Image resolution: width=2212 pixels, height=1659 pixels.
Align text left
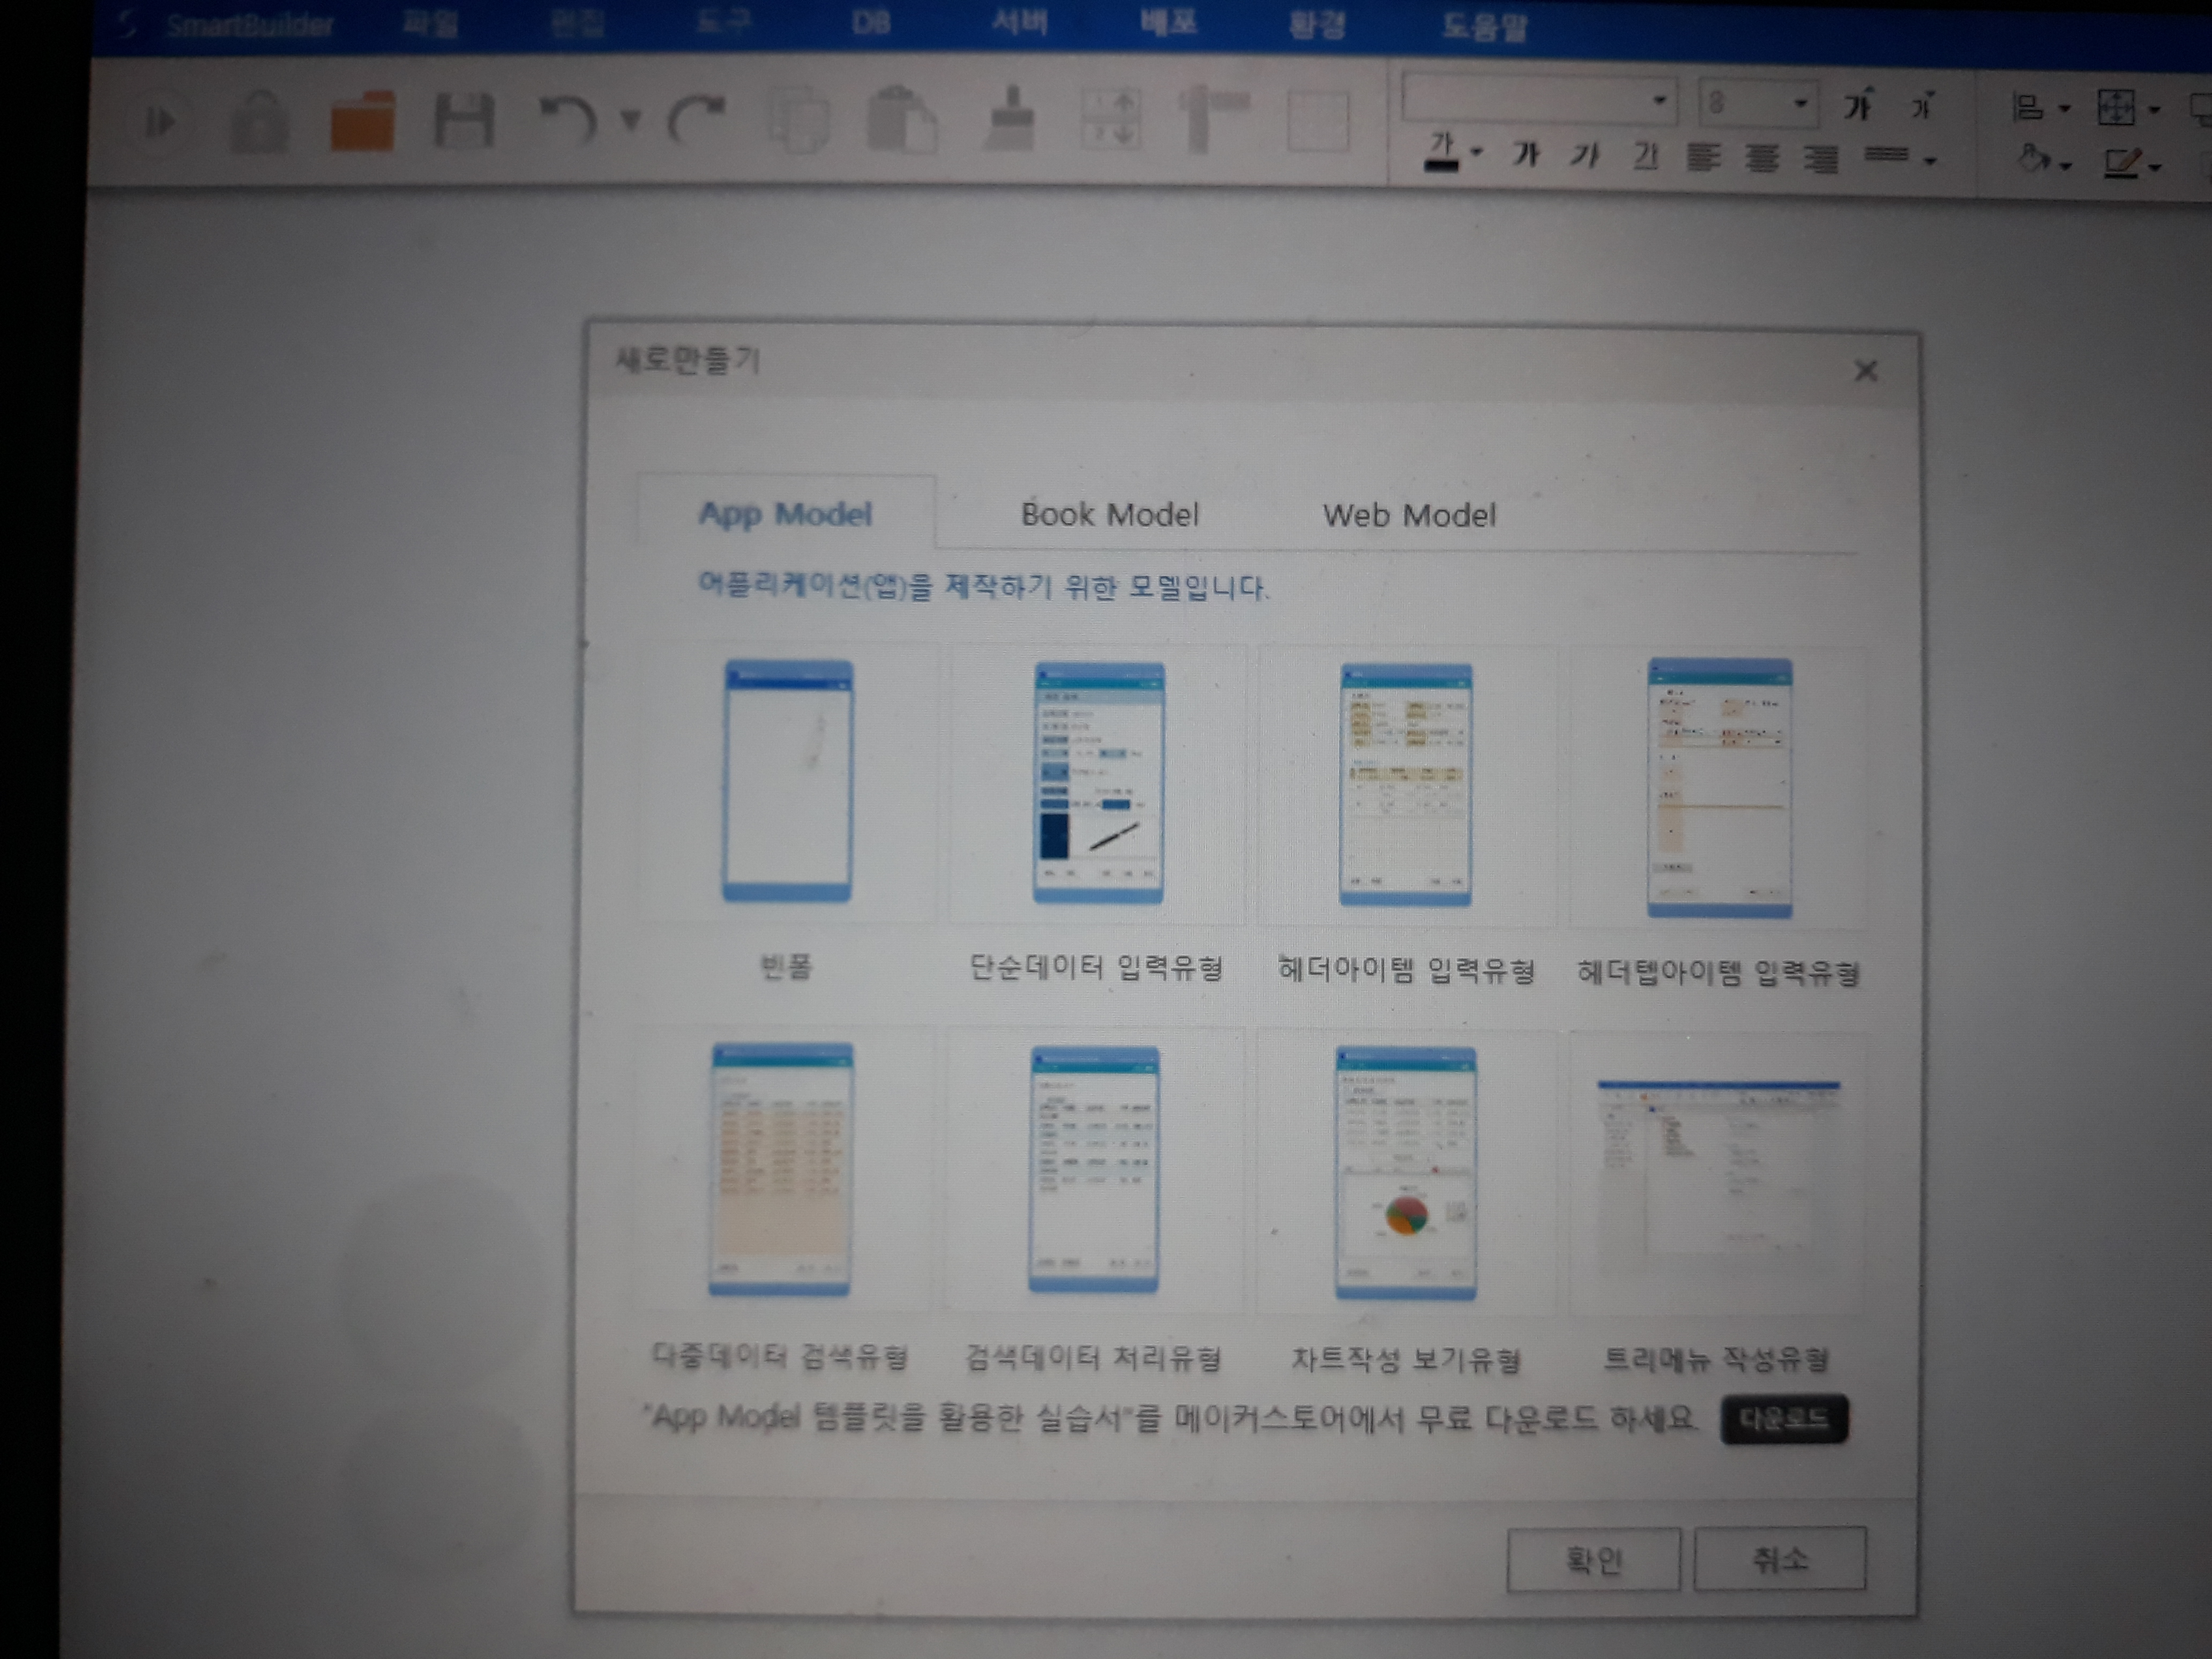point(1704,157)
